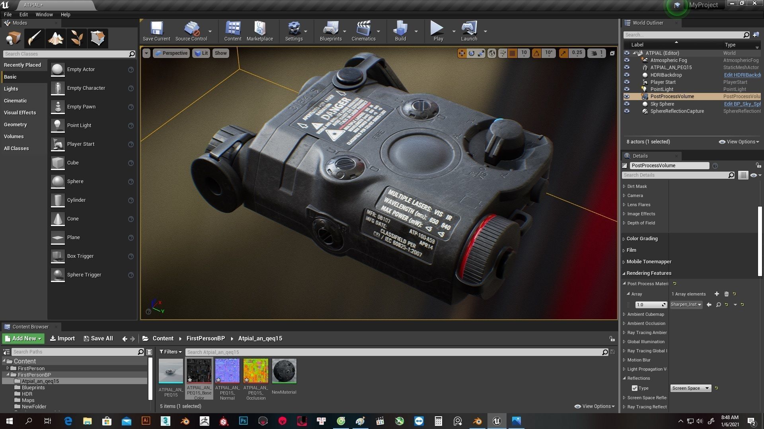The width and height of the screenshot is (764, 429).
Task: Click Launch toolbar icon
Action: (469, 31)
